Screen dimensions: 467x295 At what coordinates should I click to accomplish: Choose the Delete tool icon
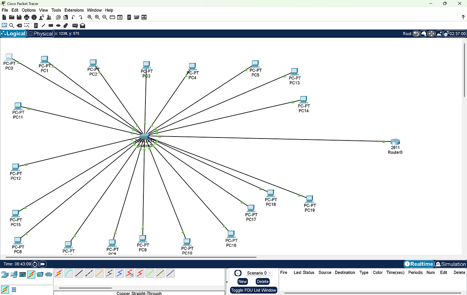[x=19, y=25]
